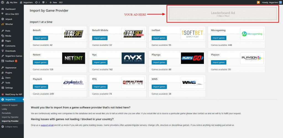Click the Posts pushpin icon

click(x=2, y=31)
